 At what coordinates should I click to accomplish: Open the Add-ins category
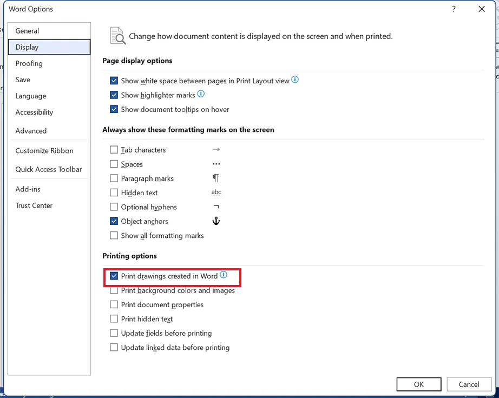49,189
